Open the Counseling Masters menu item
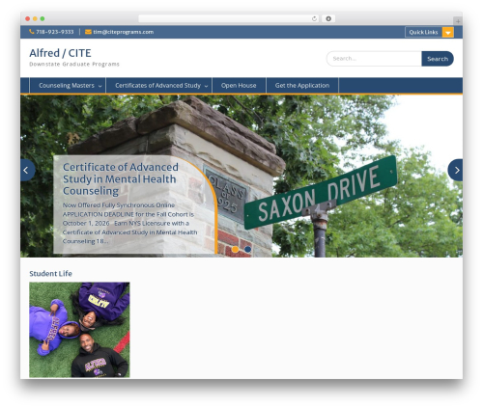This screenshot has width=483, height=408. click(67, 86)
